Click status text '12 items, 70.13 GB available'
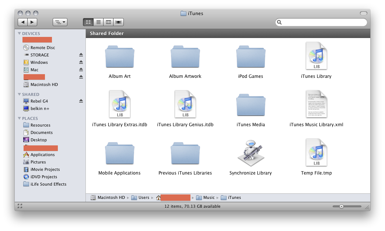Image resolution: width=385 pixels, height=231 pixels. click(192, 206)
